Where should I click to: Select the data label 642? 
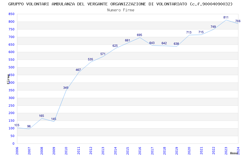[x=164, y=43]
